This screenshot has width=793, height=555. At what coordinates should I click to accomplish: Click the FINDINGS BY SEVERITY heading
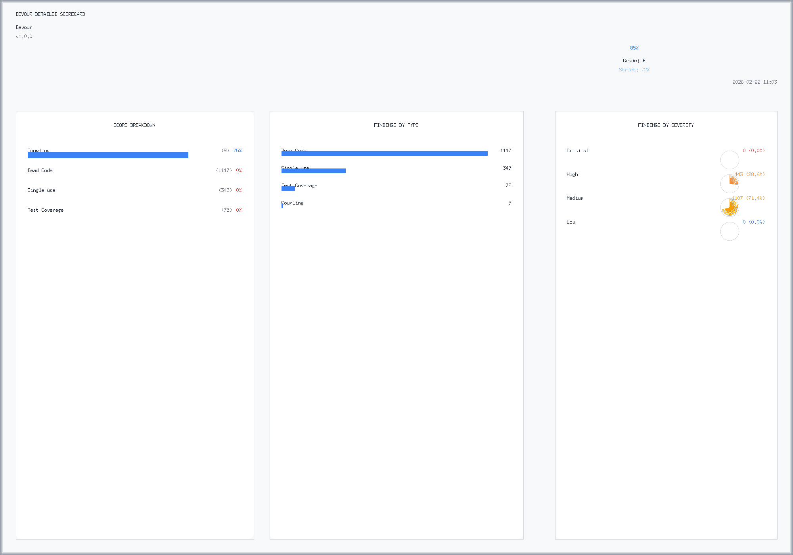(666, 125)
